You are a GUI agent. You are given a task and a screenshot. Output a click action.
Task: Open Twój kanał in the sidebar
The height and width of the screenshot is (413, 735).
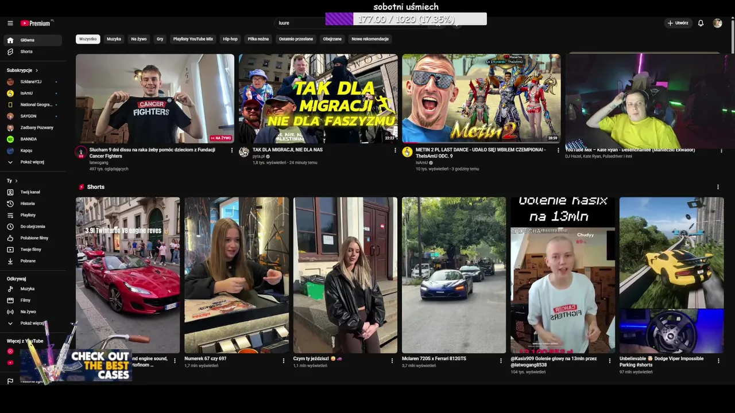click(32, 192)
